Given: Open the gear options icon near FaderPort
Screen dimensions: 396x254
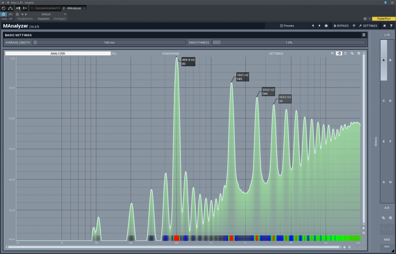Looking at the screenshot, I should point(365,19).
